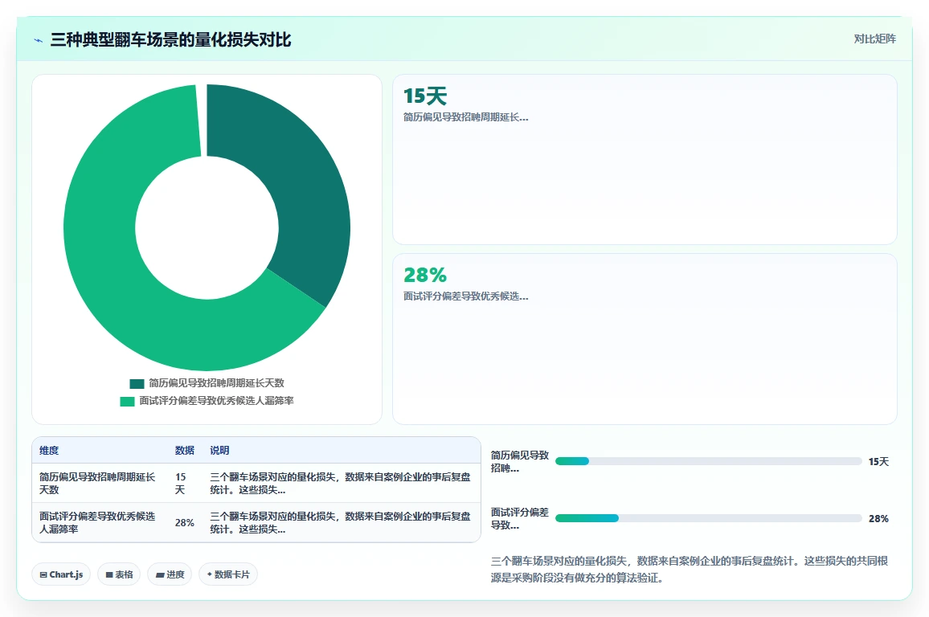Click the 对比矩阵 label in header
This screenshot has width=929, height=617.
[874, 39]
